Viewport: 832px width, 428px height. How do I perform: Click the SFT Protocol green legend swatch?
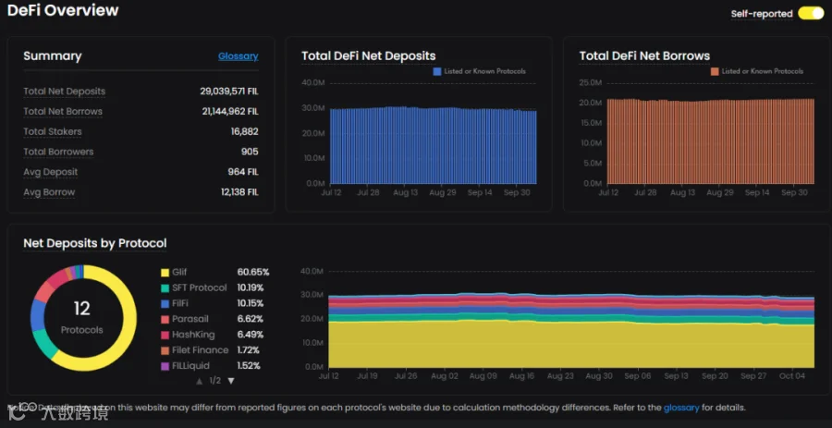coord(165,288)
